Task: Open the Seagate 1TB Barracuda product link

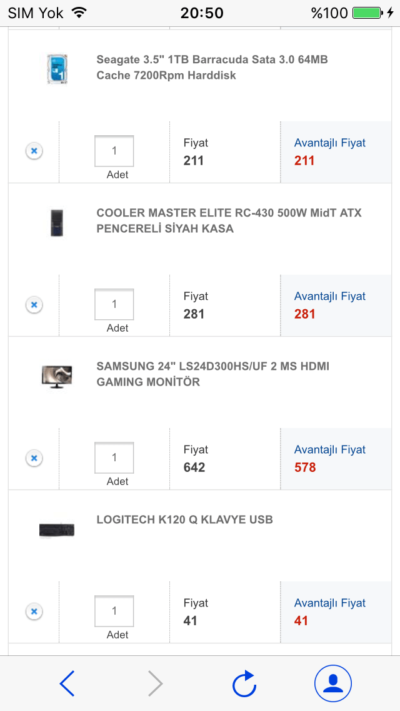Action: pyautogui.click(x=212, y=68)
